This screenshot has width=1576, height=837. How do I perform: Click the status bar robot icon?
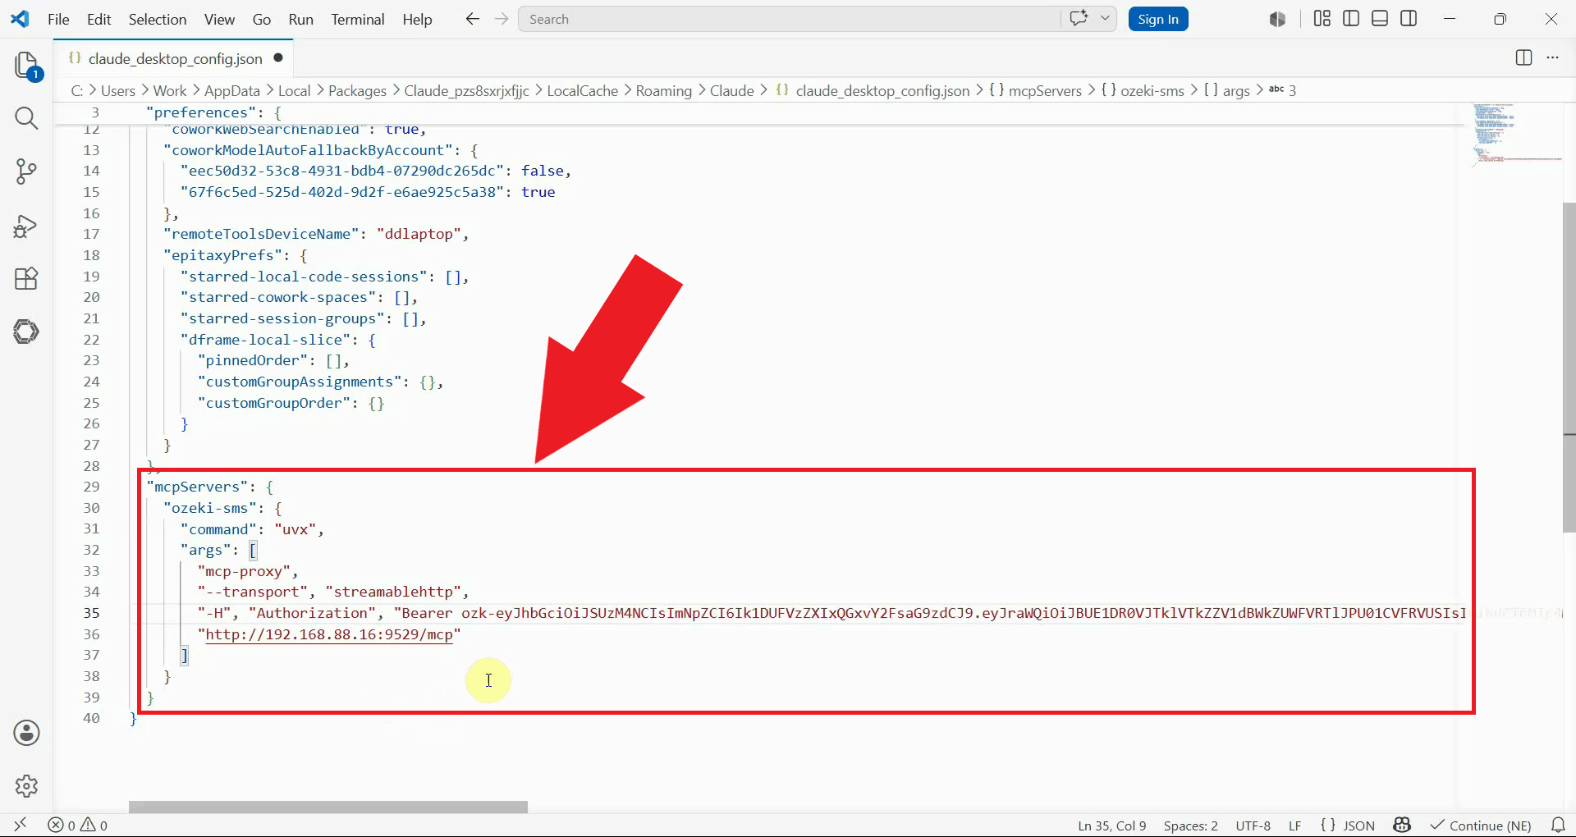click(x=1402, y=826)
